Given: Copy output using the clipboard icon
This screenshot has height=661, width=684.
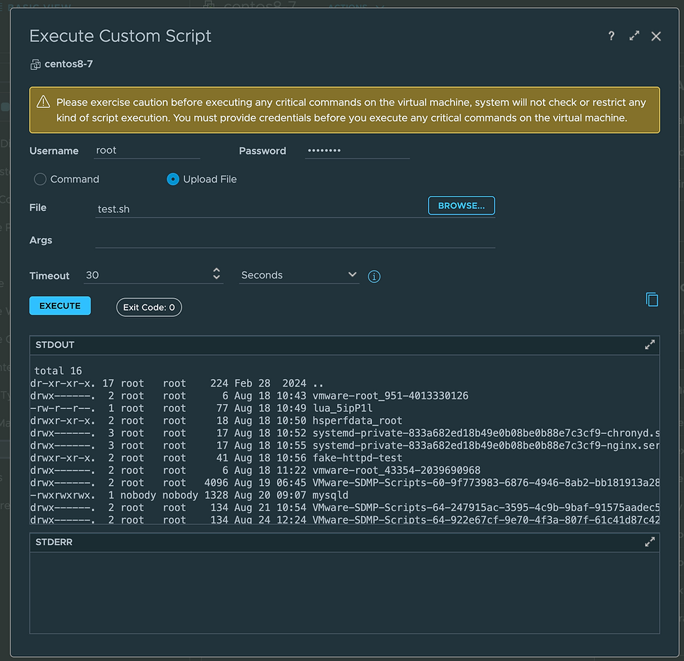Looking at the screenshot, I should point(652,299).
